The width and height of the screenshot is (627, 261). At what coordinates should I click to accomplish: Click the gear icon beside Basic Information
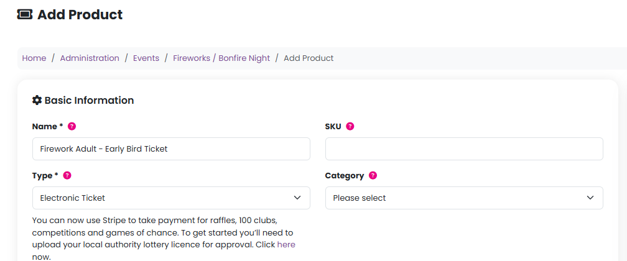[x=37, y=100]
